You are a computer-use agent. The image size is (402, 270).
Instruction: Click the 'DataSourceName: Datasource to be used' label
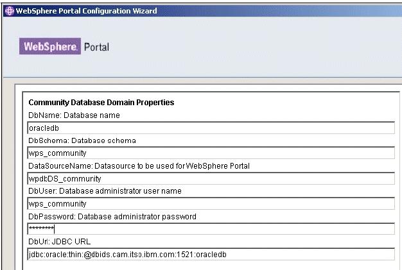(139, 166)
